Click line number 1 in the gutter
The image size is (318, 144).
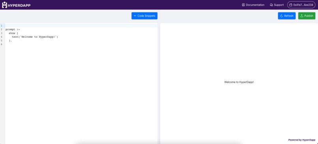pos(2,26)
